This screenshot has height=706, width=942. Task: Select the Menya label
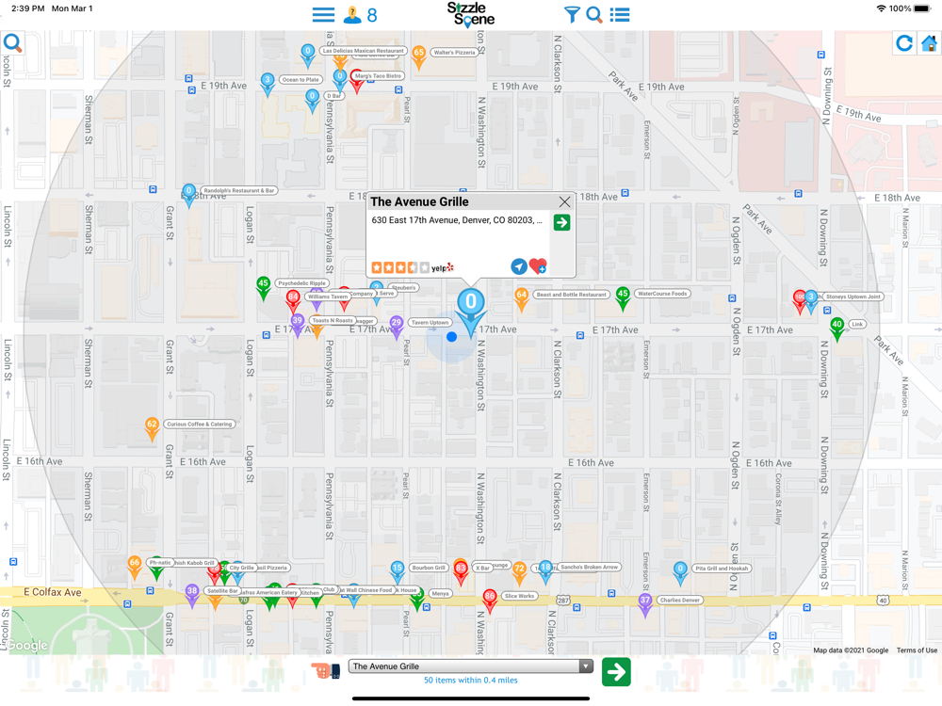440,594
